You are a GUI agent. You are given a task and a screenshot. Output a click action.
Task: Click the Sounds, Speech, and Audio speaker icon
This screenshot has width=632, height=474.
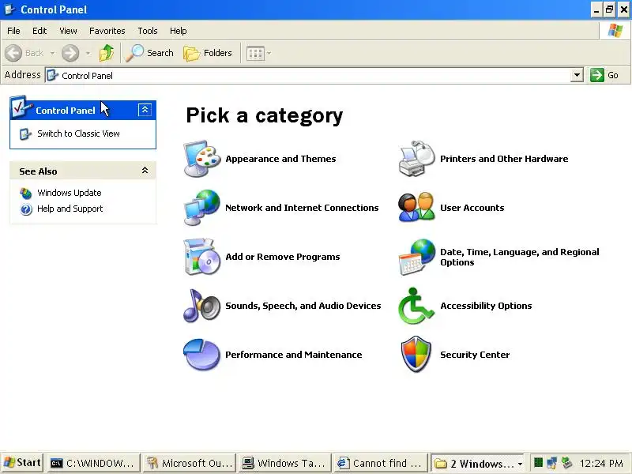202,306
